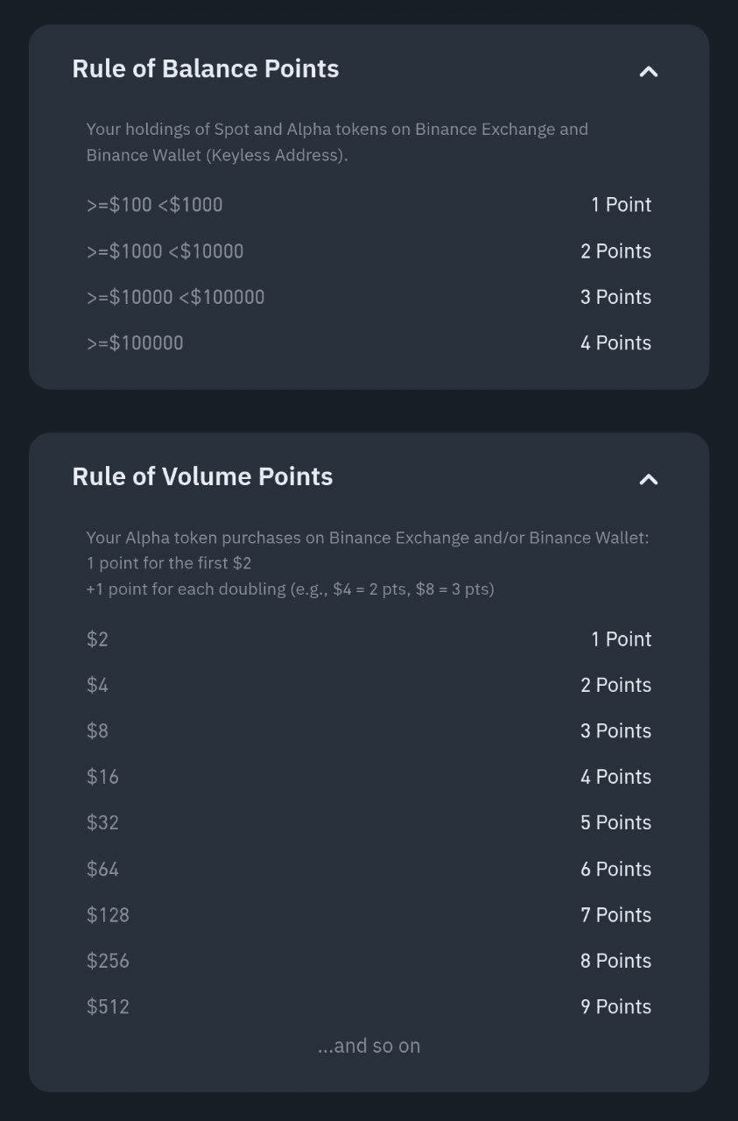Select the 5 Points value for $32

point(615,823)
